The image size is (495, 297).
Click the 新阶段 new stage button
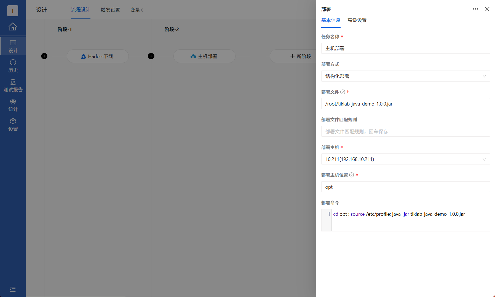(301, 56)
